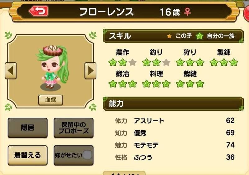Select the スキル section header
Viewport: 249px width, 175px height.
173,36
